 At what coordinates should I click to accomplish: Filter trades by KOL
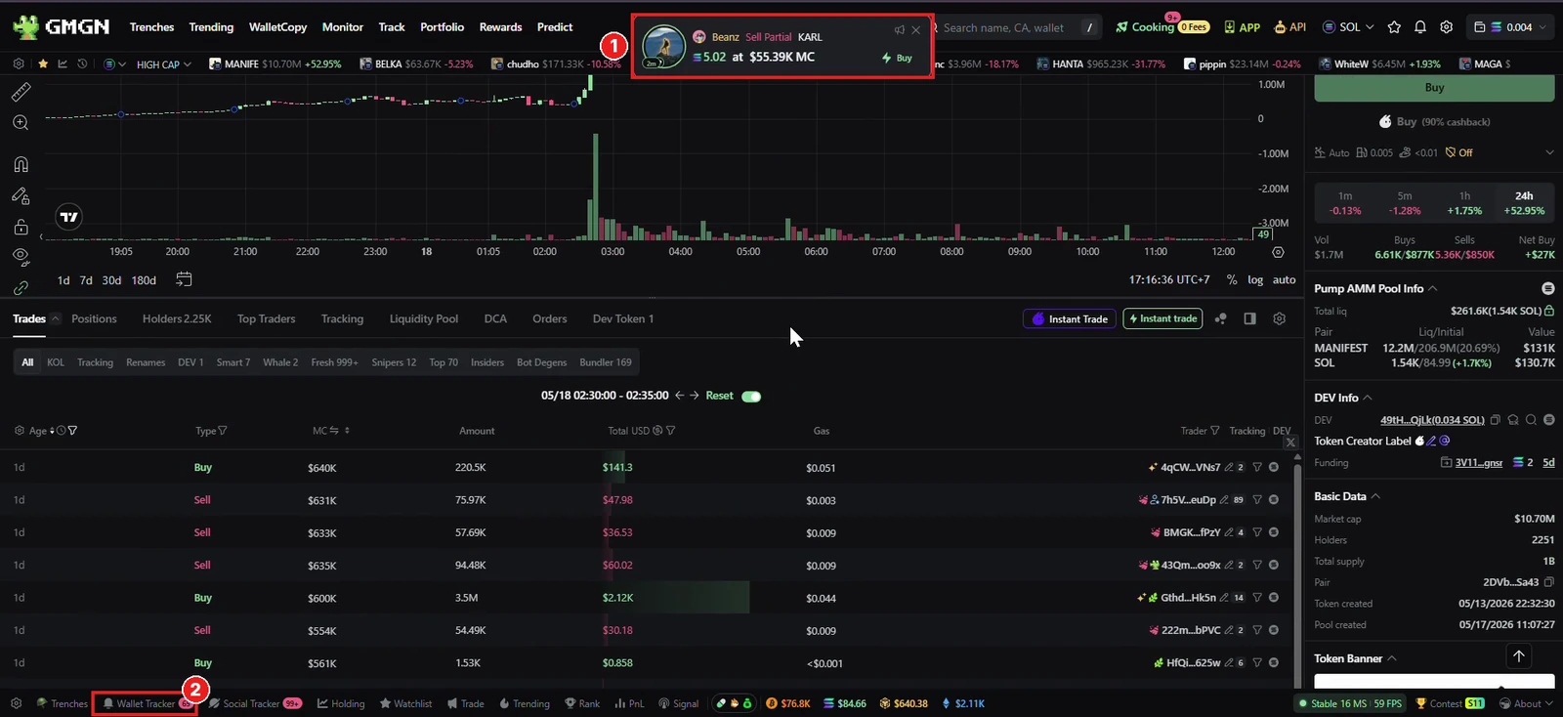tap(56, 362)
